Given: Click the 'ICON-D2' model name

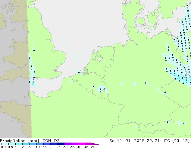Looking at the screenshot, I should point(50,141).
